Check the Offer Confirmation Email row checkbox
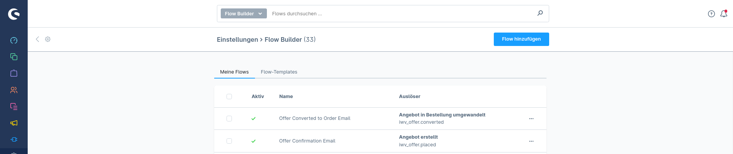 coord(229,141)
